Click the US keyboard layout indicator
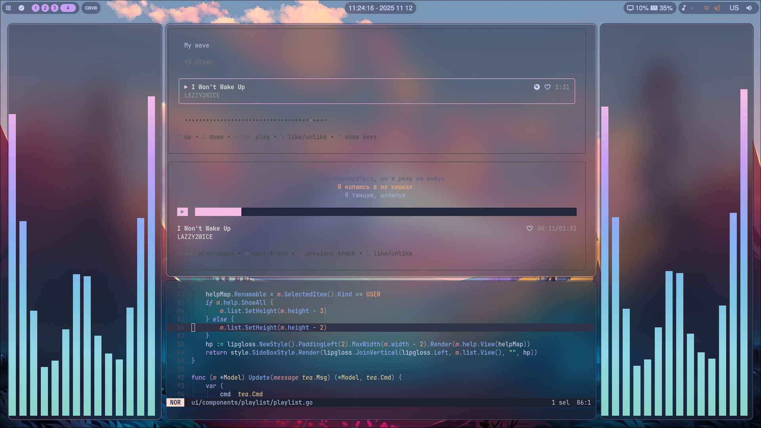761x428 pixels. (734, 8)
